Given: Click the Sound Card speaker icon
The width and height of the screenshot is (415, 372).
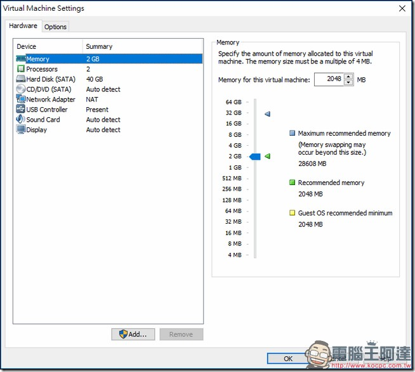Looking at the screenshot, I should (x=21, y=119).
